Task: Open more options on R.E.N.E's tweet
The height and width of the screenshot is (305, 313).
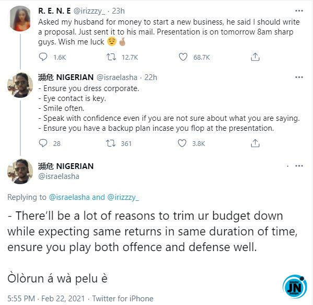Action: pos(299,11)
